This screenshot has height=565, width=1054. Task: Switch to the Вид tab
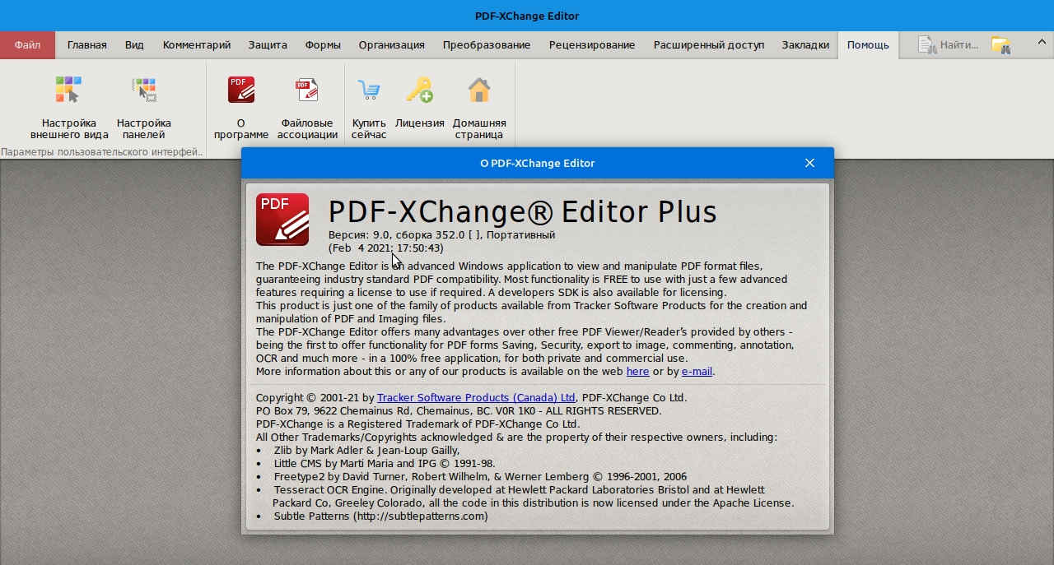(x=134, y=45)
